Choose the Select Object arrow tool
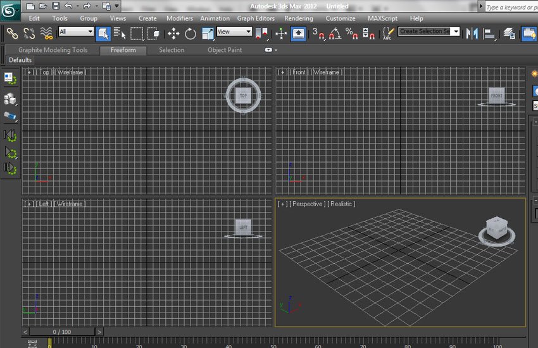Screen dimensions: 538x348 [103, 33]
